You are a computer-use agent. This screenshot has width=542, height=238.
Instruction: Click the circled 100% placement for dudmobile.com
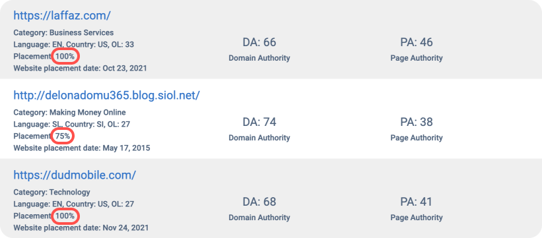tap(65, 216)
